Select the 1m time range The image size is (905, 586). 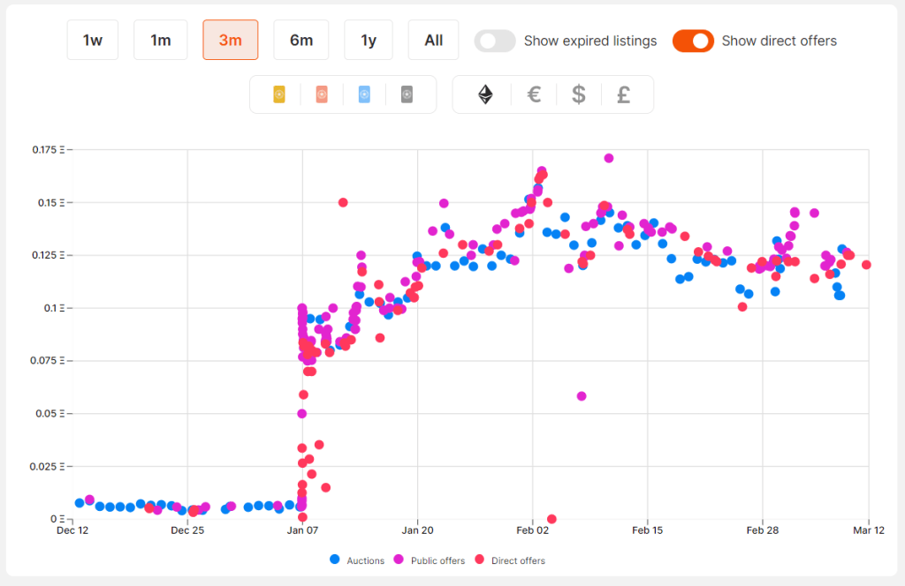click(161, 41)
